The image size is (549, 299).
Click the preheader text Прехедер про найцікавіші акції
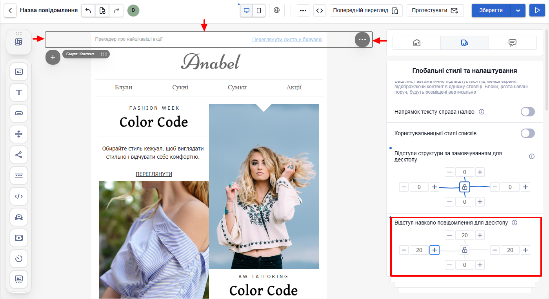pyautogui.click(x=129, y=39)
